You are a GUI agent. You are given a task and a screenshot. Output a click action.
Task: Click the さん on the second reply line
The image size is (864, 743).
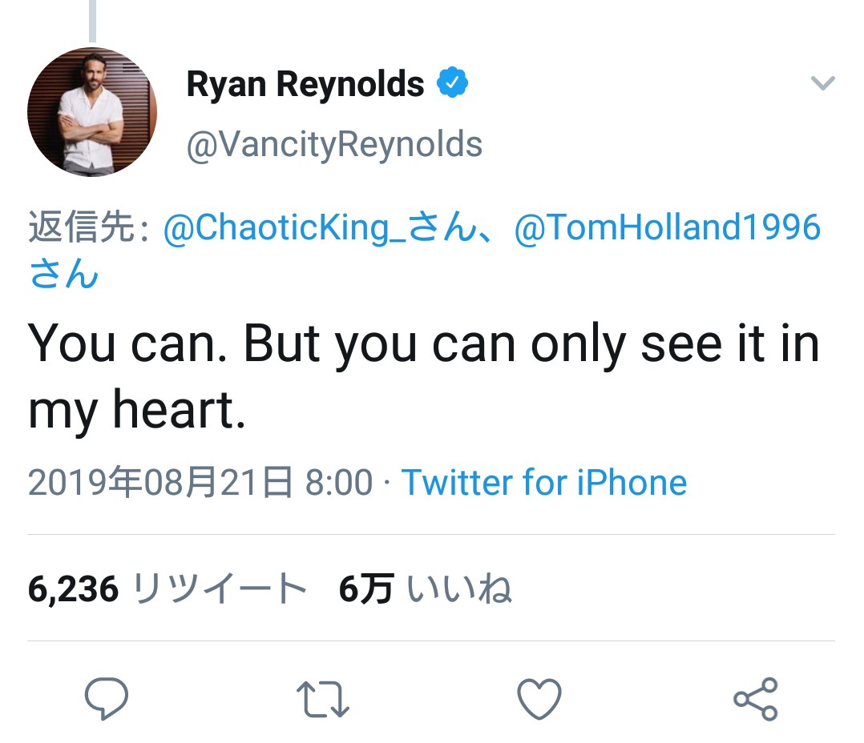pos(64,275)
